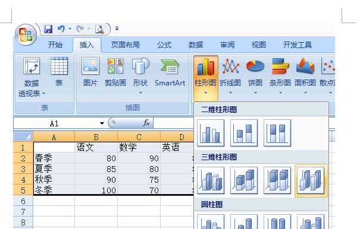
Task: Select row 6 header
Action: click(23, 201)
